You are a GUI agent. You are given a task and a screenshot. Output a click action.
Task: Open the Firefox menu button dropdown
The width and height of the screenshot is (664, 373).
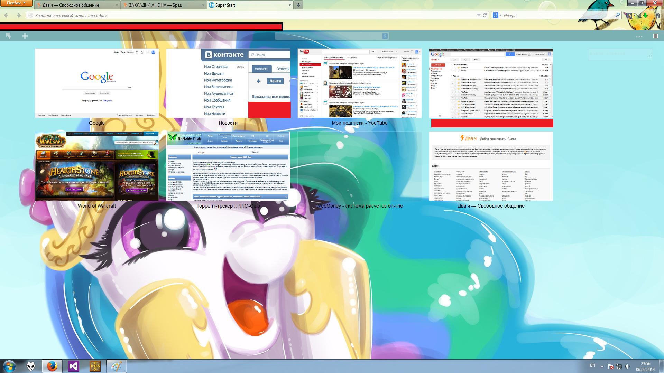pos(16,3)
